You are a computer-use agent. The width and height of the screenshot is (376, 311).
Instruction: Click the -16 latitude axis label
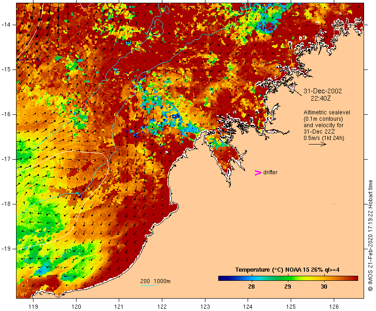coord(6,114)
